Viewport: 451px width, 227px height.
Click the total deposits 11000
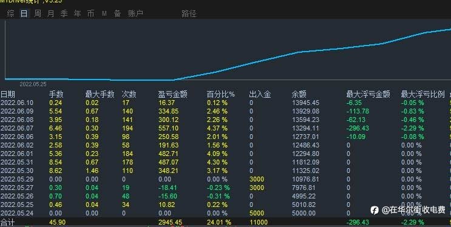[x=259, y=222]
